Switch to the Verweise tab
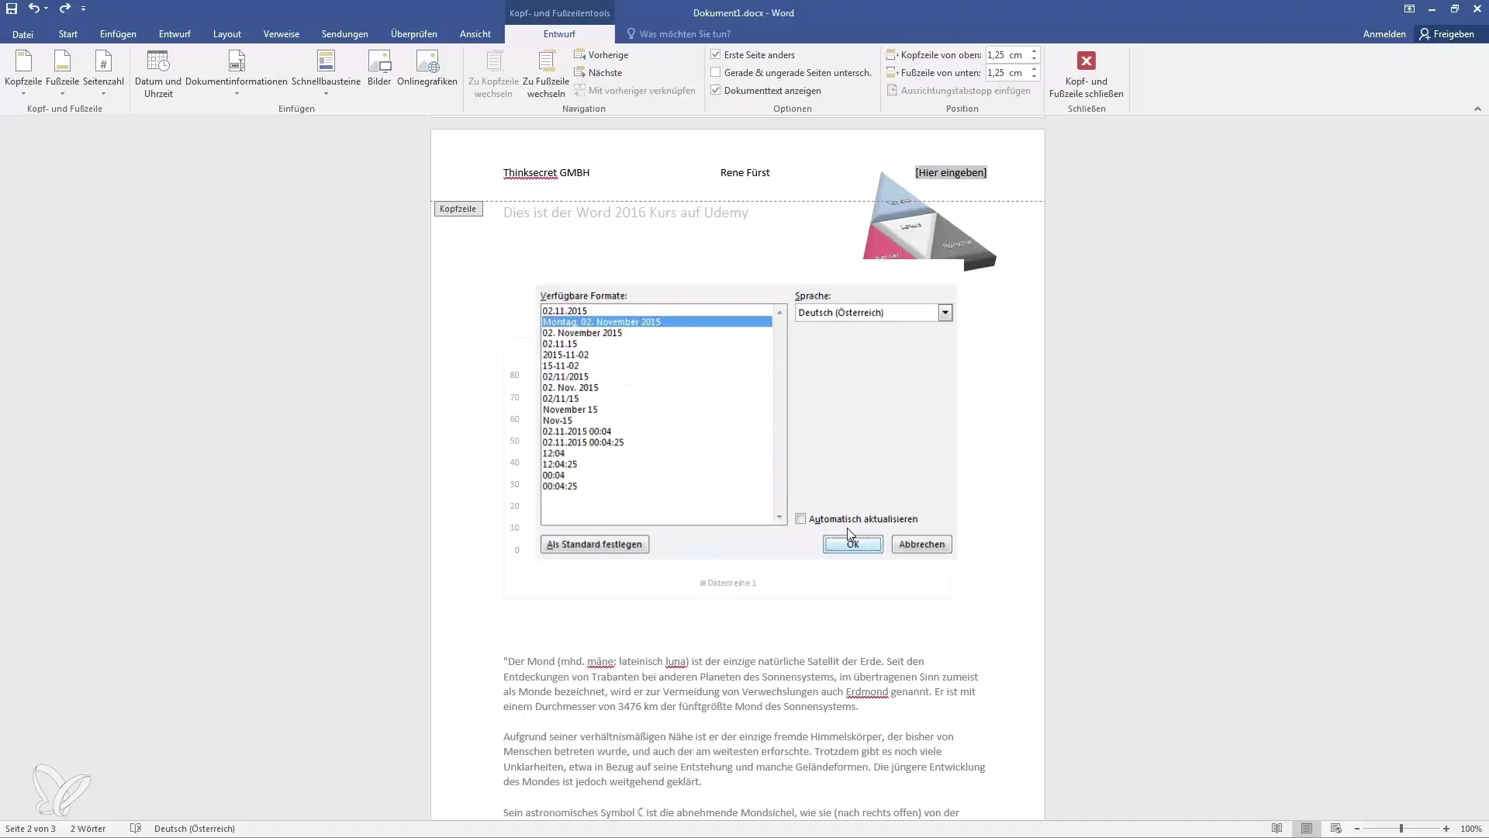Image resolution: width=1489 pixels, height=838 pixels. (282, 34)
